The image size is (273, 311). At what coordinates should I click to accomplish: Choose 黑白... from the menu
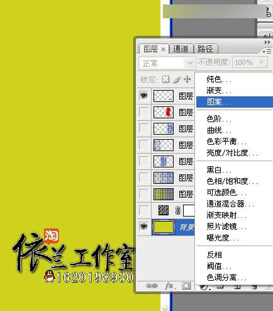click(x=235, y=170)
